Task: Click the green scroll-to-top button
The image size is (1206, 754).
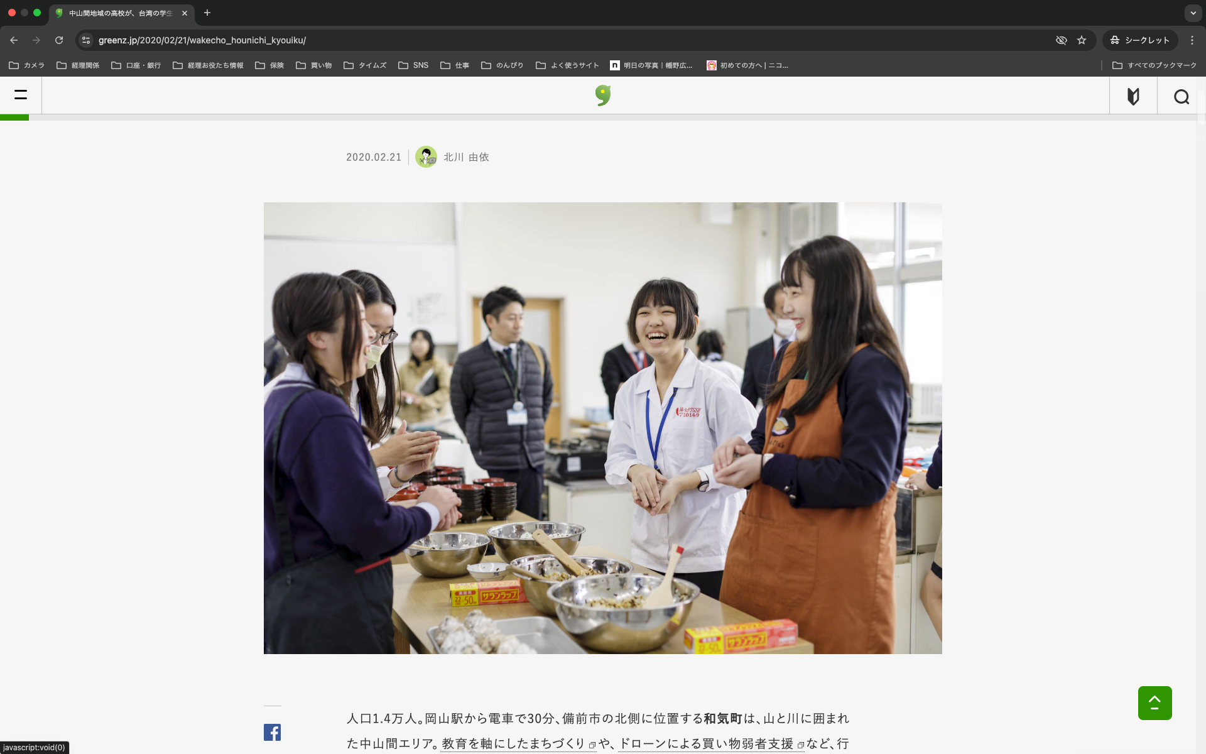Action: (x=1154, y=702)
